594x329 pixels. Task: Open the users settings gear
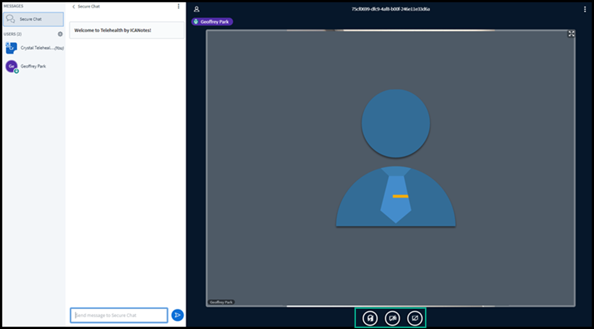point(60,34)
